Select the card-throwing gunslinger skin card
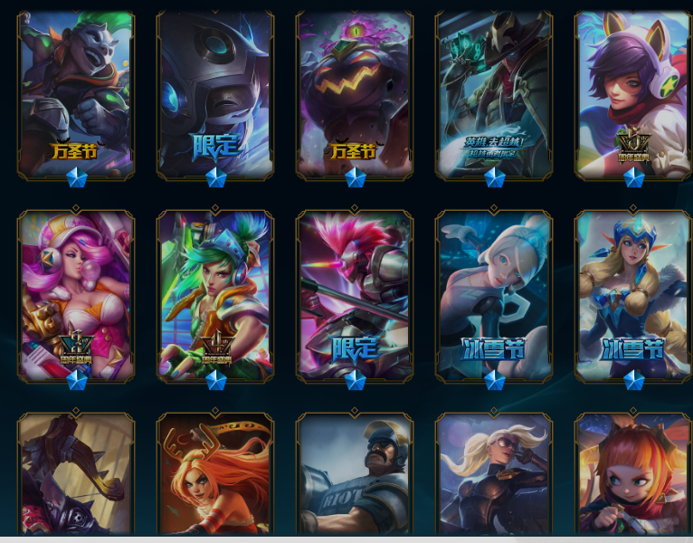693x543 pixels. point(494,95)
